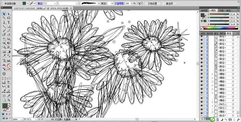Click the K black slider in Color panel

220,24
